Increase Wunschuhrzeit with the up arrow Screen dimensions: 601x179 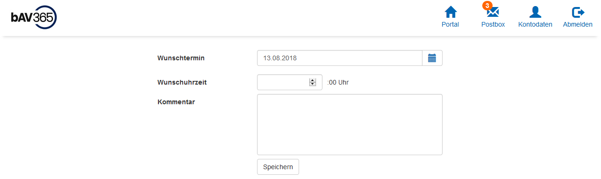313,80
